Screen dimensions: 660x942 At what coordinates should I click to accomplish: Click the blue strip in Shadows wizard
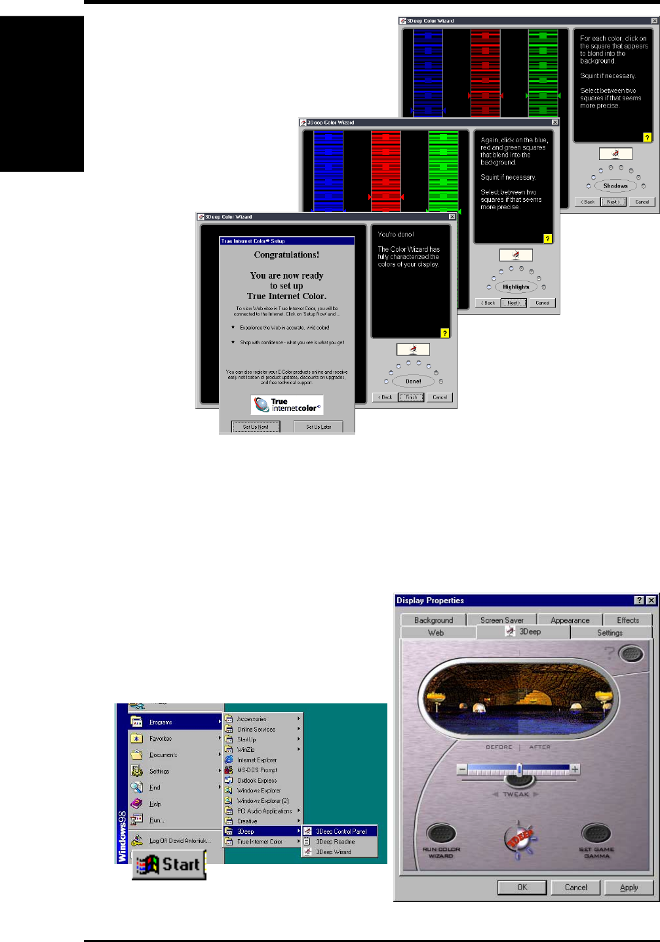428,73
